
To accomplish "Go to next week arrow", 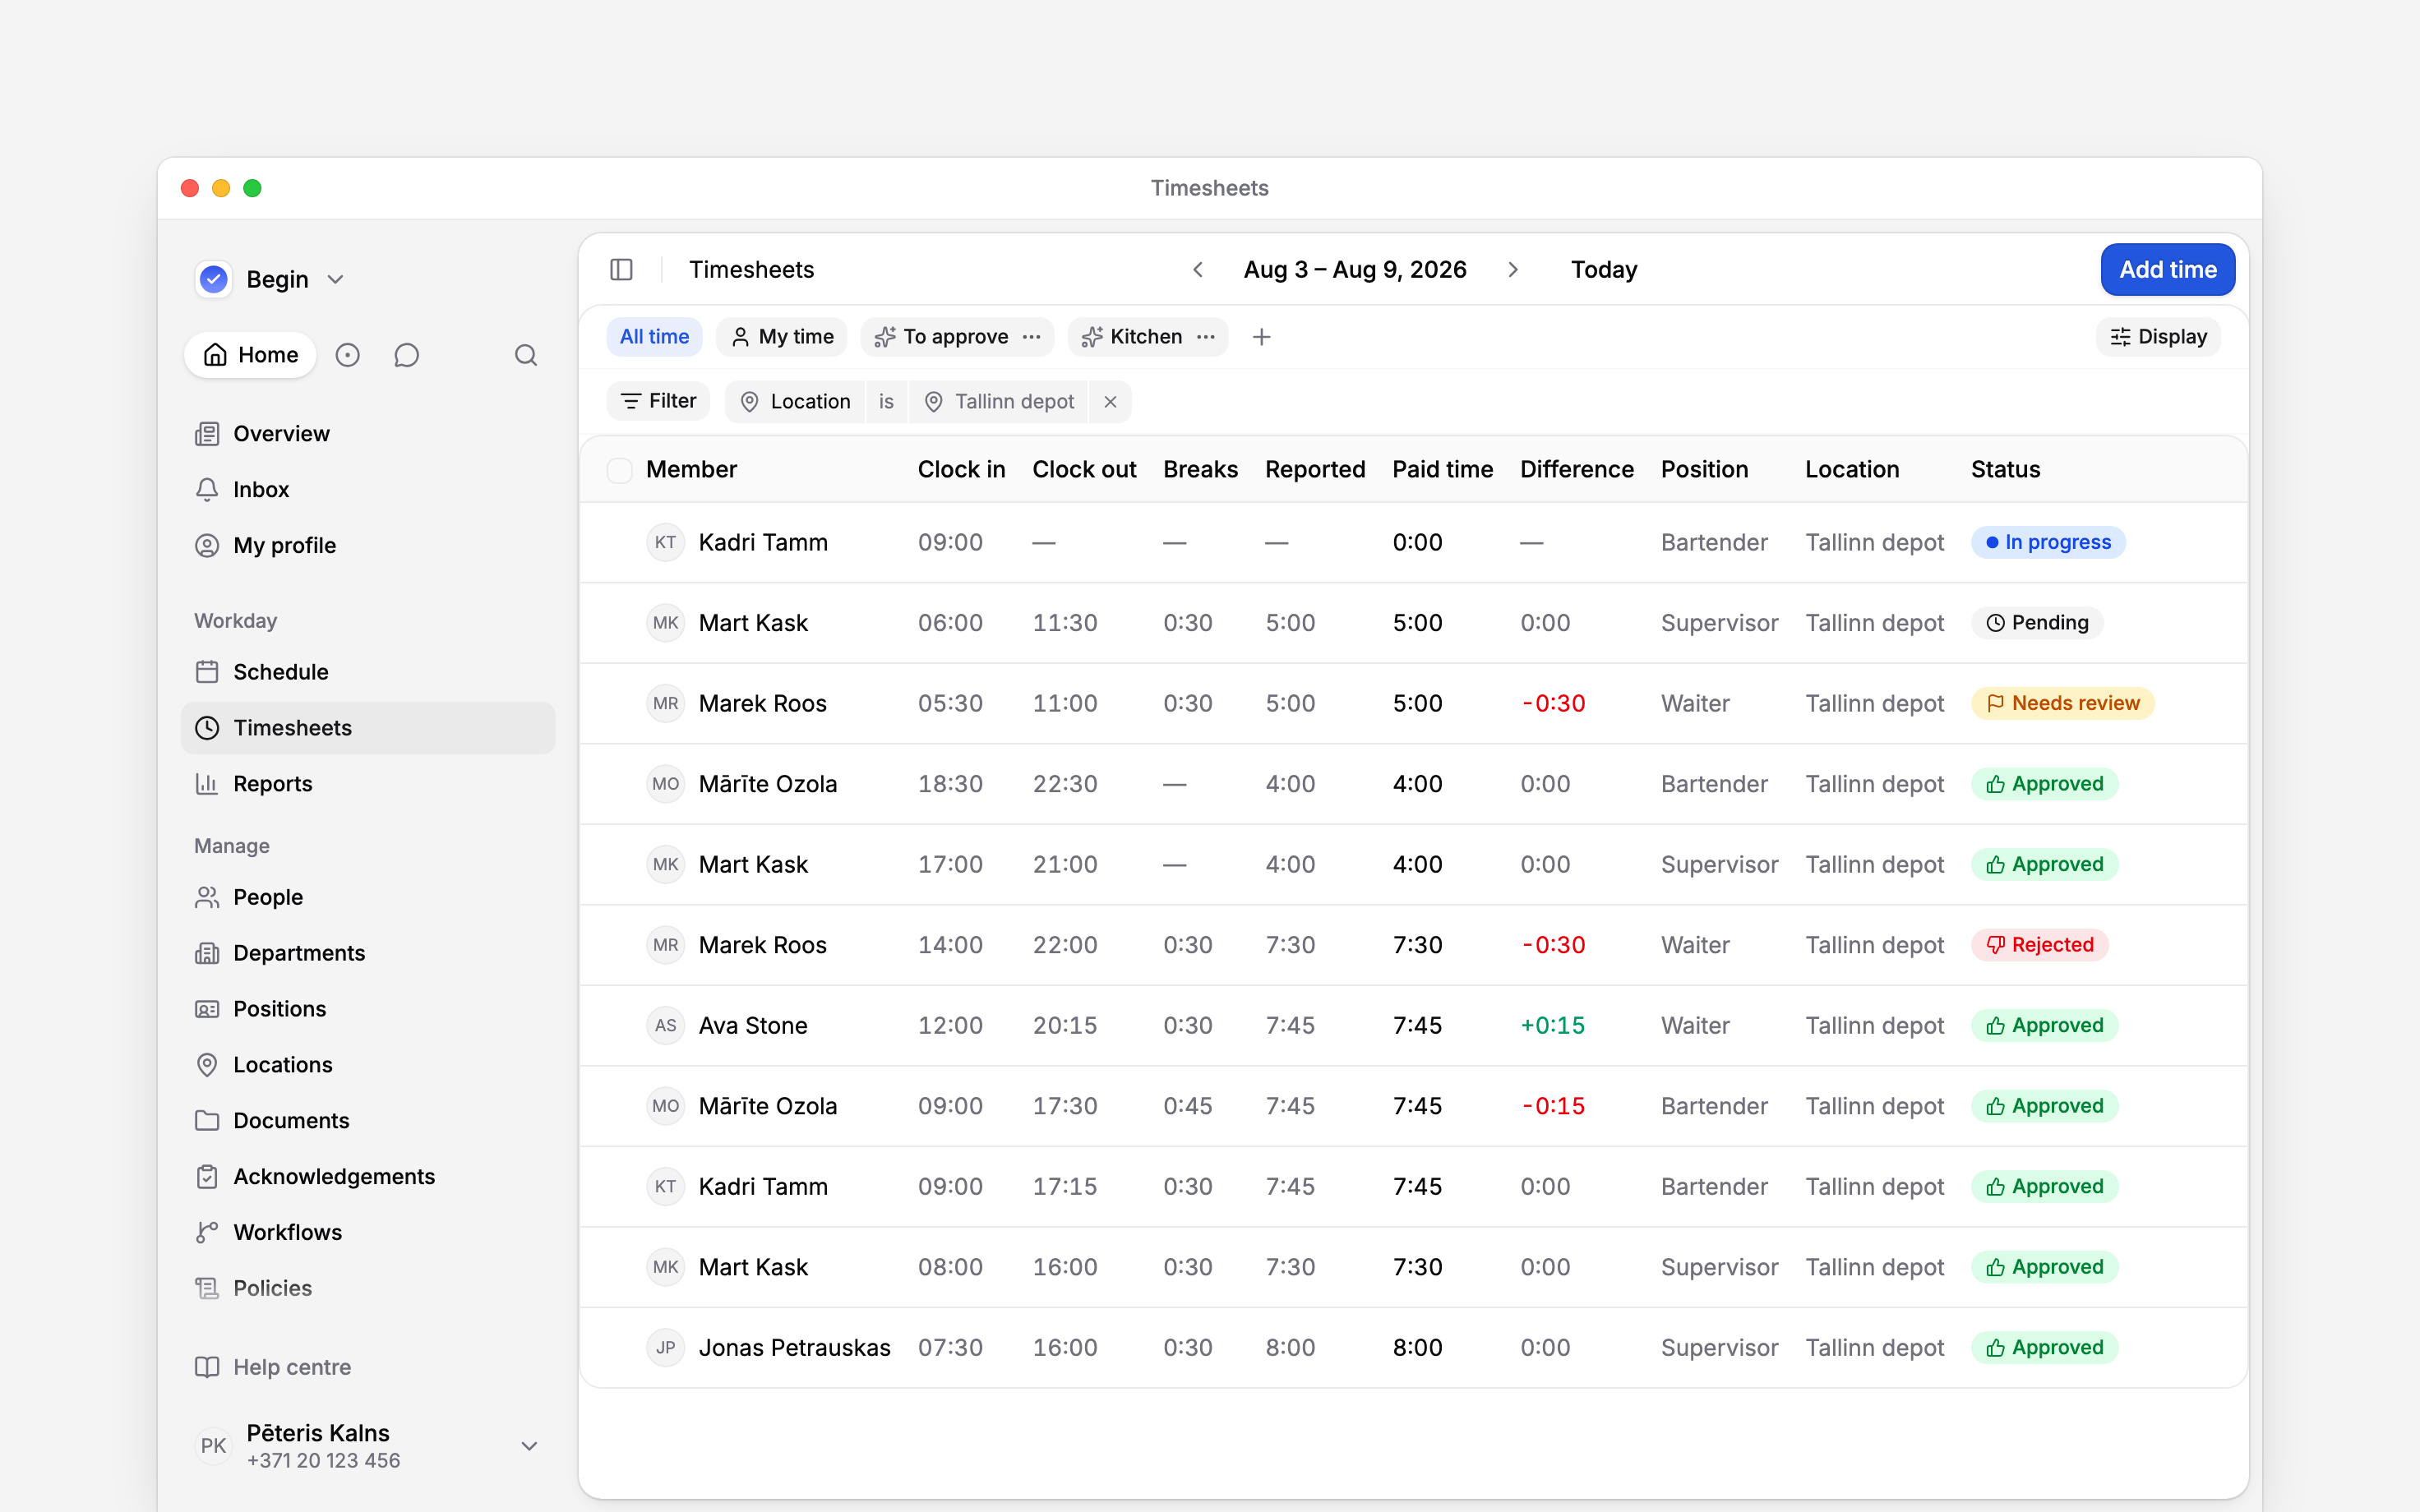I will click(x=1513, y=269).
